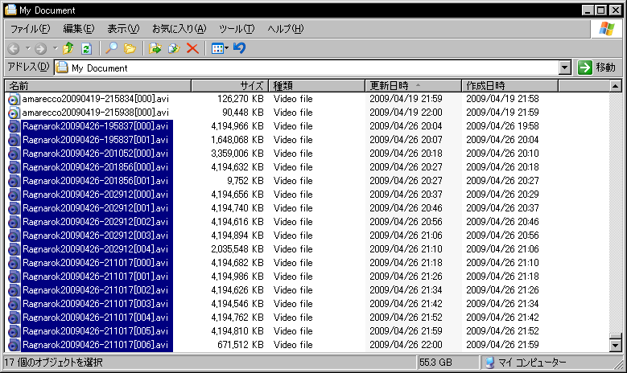The image size is (627, 373).
Task: Open the ツール(T) menu
Action: pyautogui.click(x=237, y=29)
